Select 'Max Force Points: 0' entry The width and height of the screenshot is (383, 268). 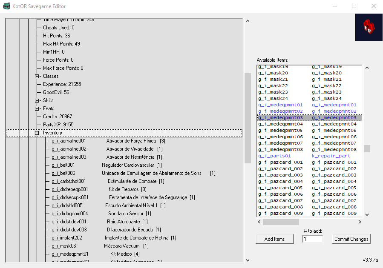click(x=63, y=68)
